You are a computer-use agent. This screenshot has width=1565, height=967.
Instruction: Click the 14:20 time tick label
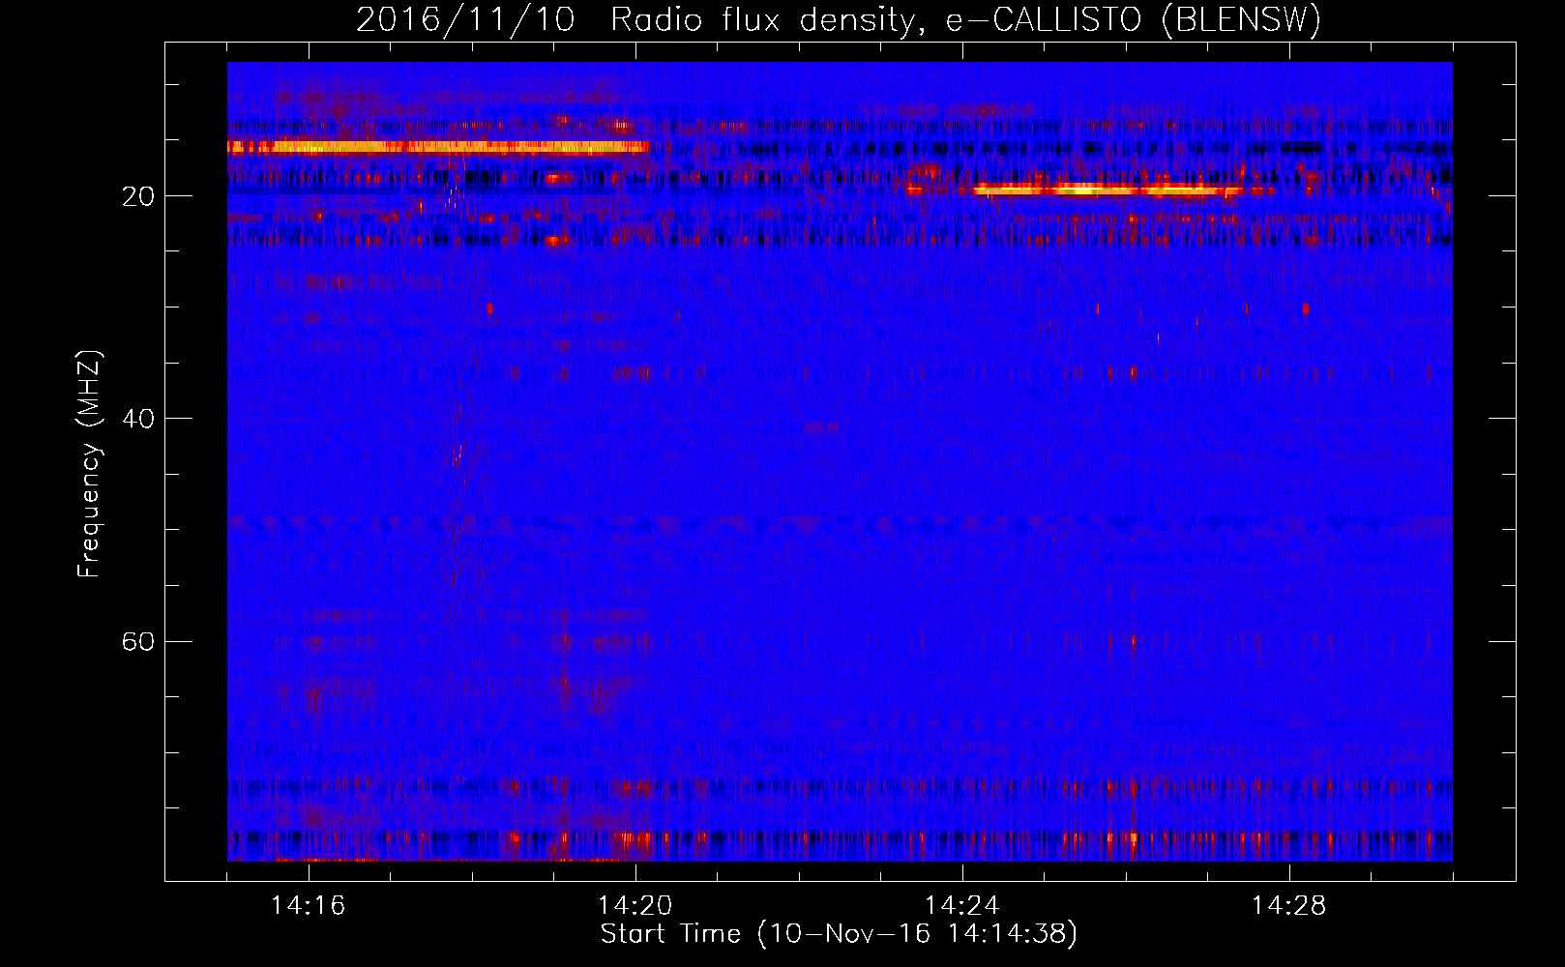pos(635,906)
